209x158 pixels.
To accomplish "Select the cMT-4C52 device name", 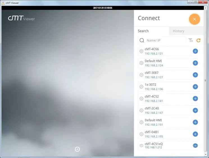I will tap(152, 97).
